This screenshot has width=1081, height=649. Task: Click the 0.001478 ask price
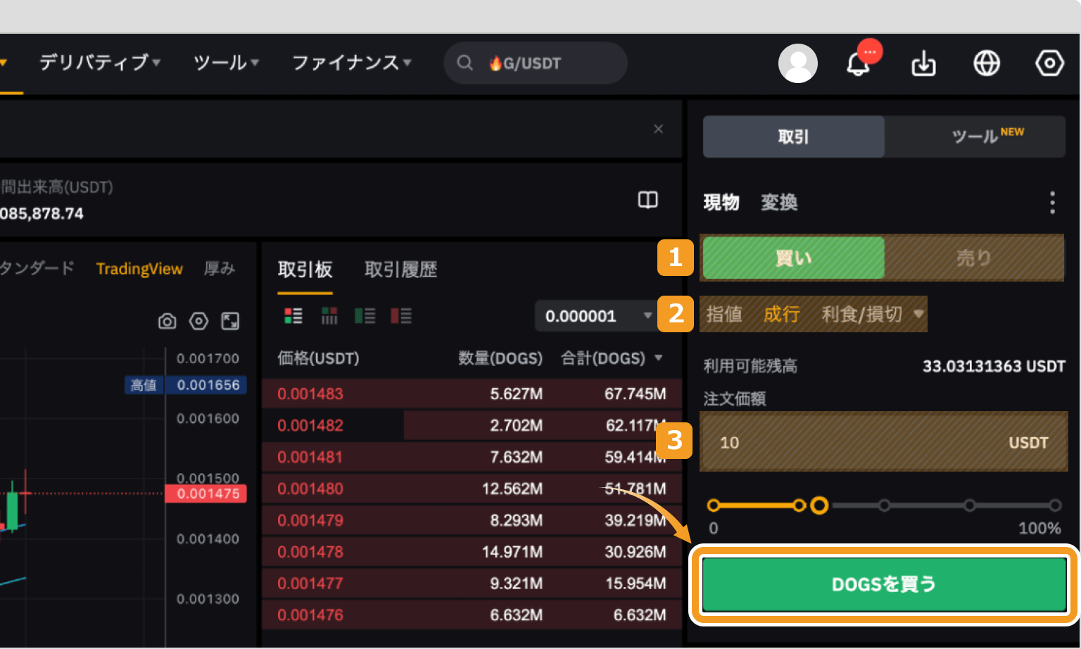310,553
